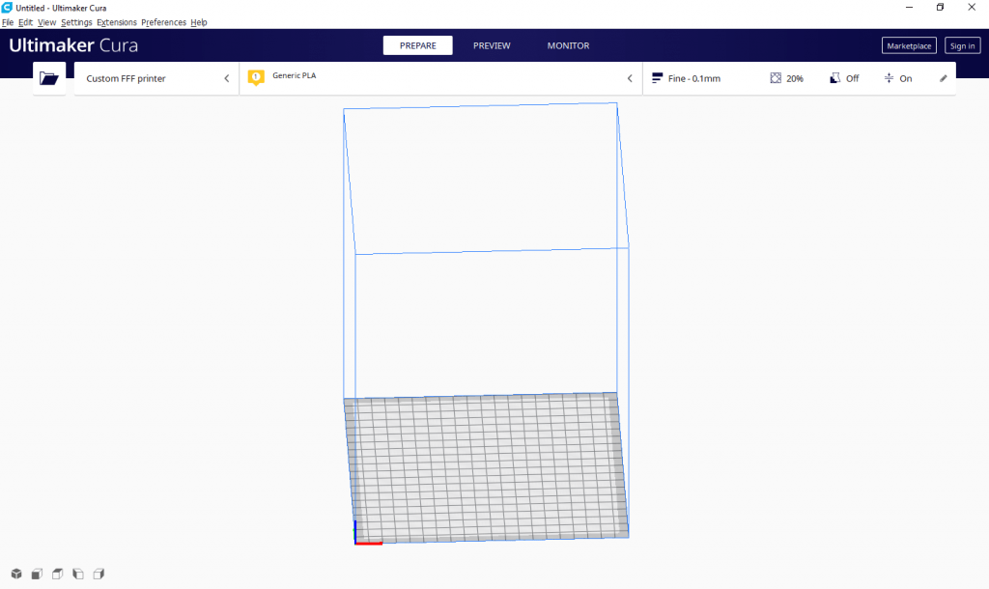Minimize the Cura window
The image size is (989, 589).
(909, 8)
